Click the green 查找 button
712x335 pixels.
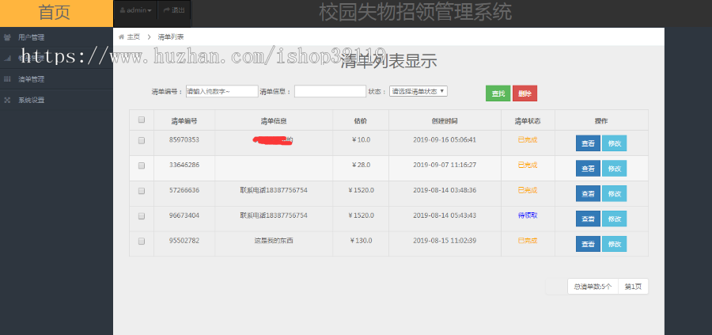click(498, 93)
